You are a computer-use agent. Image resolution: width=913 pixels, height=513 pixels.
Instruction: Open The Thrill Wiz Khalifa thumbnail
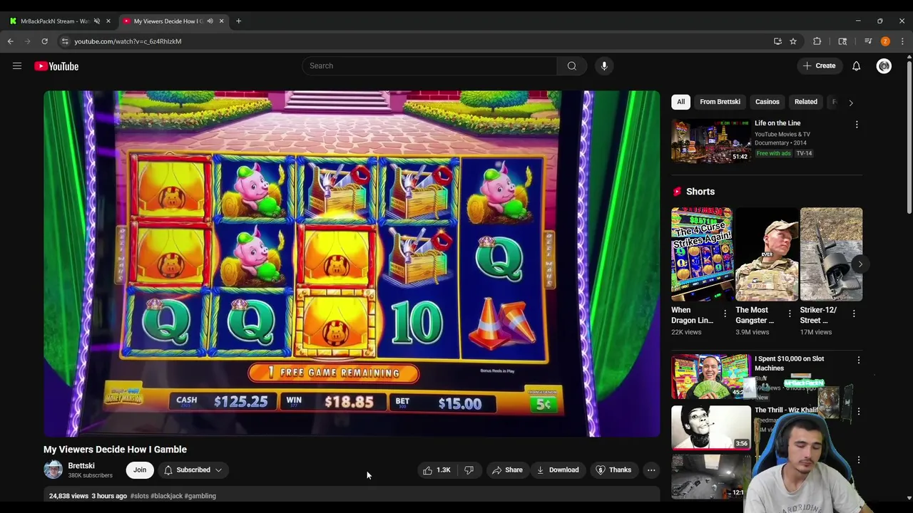(710, 427)
